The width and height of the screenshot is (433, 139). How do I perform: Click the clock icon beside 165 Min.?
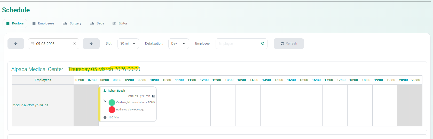(105, 117)
